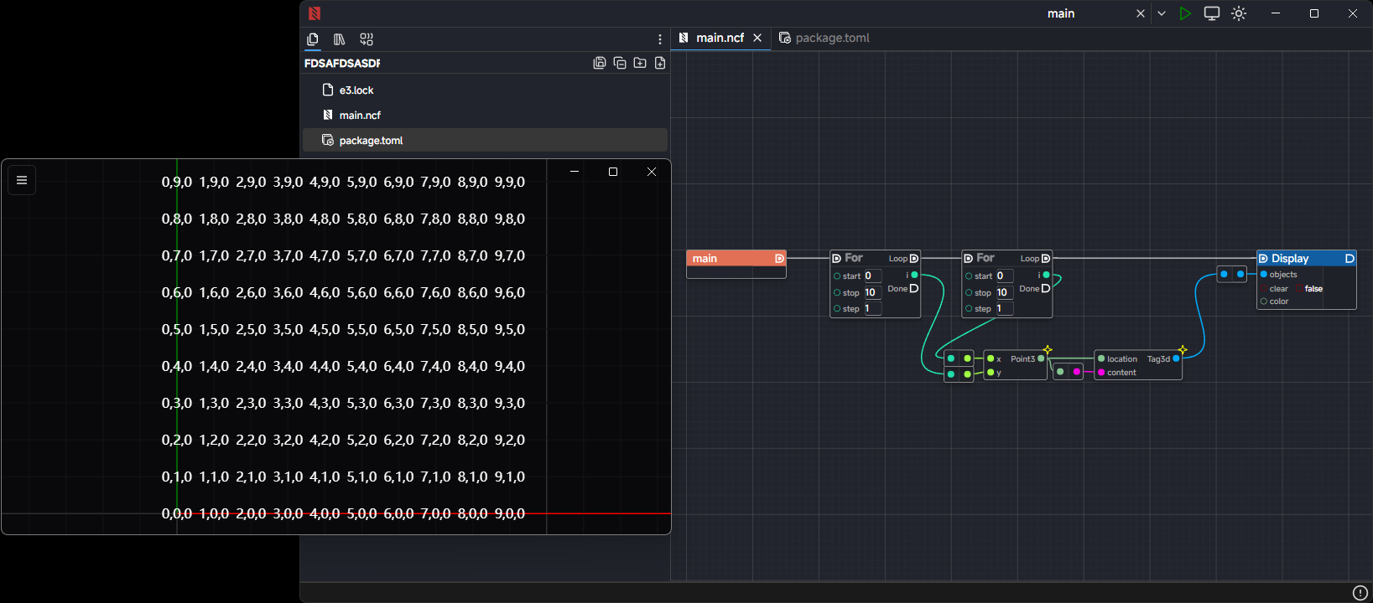
Task: Click the save all icon in explorer header
Action: pyautogui.click(x=600, y=63)
